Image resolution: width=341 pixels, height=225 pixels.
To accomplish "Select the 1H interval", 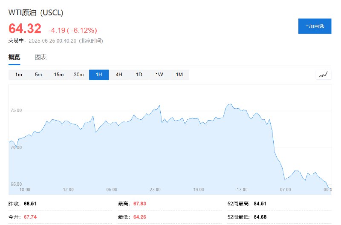I will [99, 75].
